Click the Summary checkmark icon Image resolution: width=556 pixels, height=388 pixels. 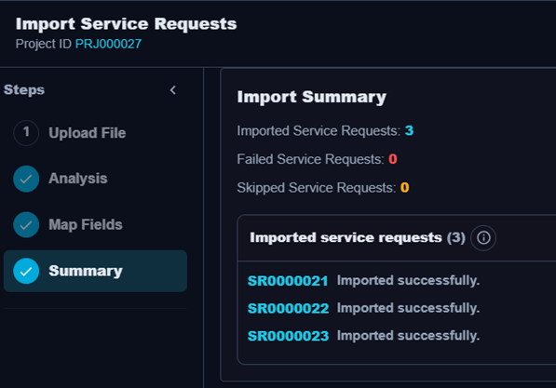pyautogui.click(x=26, y=271)
